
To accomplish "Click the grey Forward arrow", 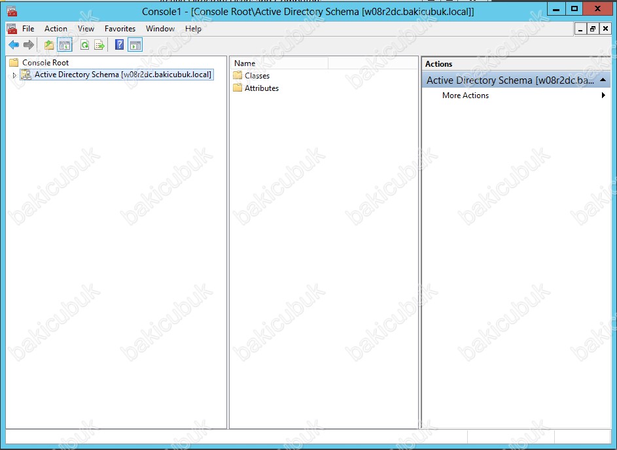I will coord(28,45).
